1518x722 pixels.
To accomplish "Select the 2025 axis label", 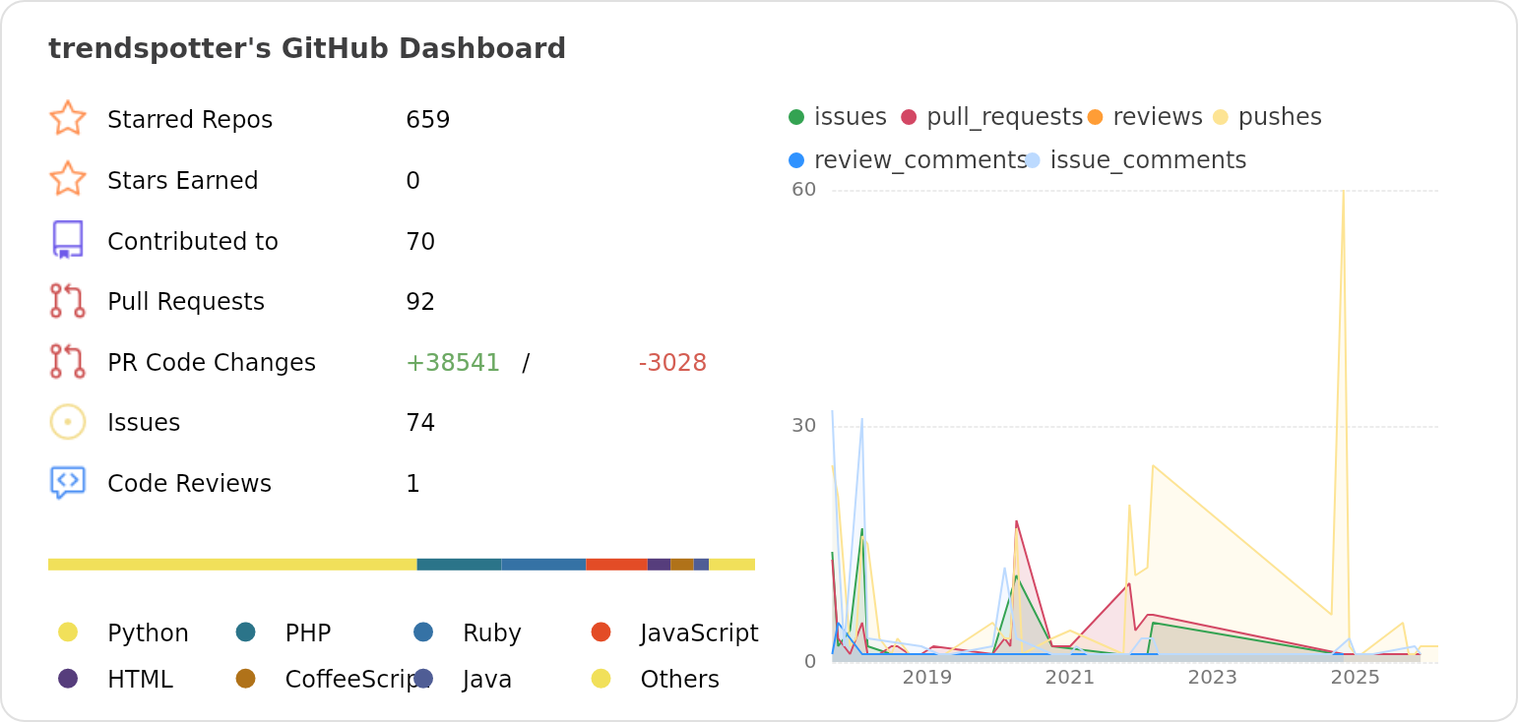I will [x=1356, y=677].
